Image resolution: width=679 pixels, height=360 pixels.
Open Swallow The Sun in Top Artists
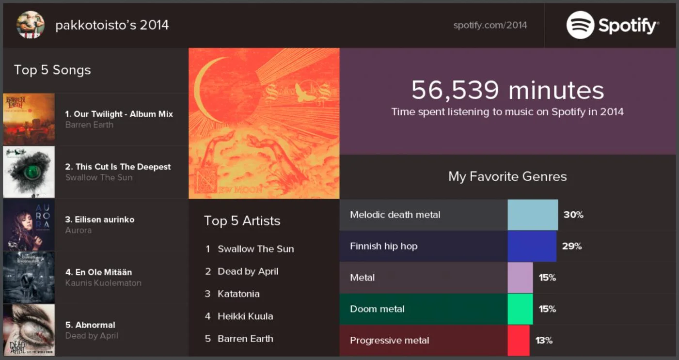tap(255, 249)
